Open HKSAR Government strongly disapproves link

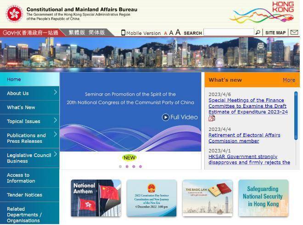[x=249, y=159]
